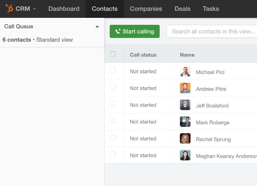Open Michael Pici's avatar photo
257x186 pixels.
[x=185, y=71]
